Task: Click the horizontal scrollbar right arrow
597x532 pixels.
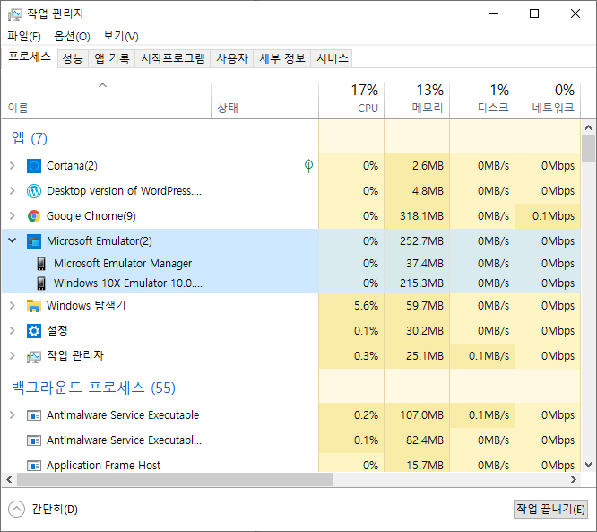Action: [574, 480]
